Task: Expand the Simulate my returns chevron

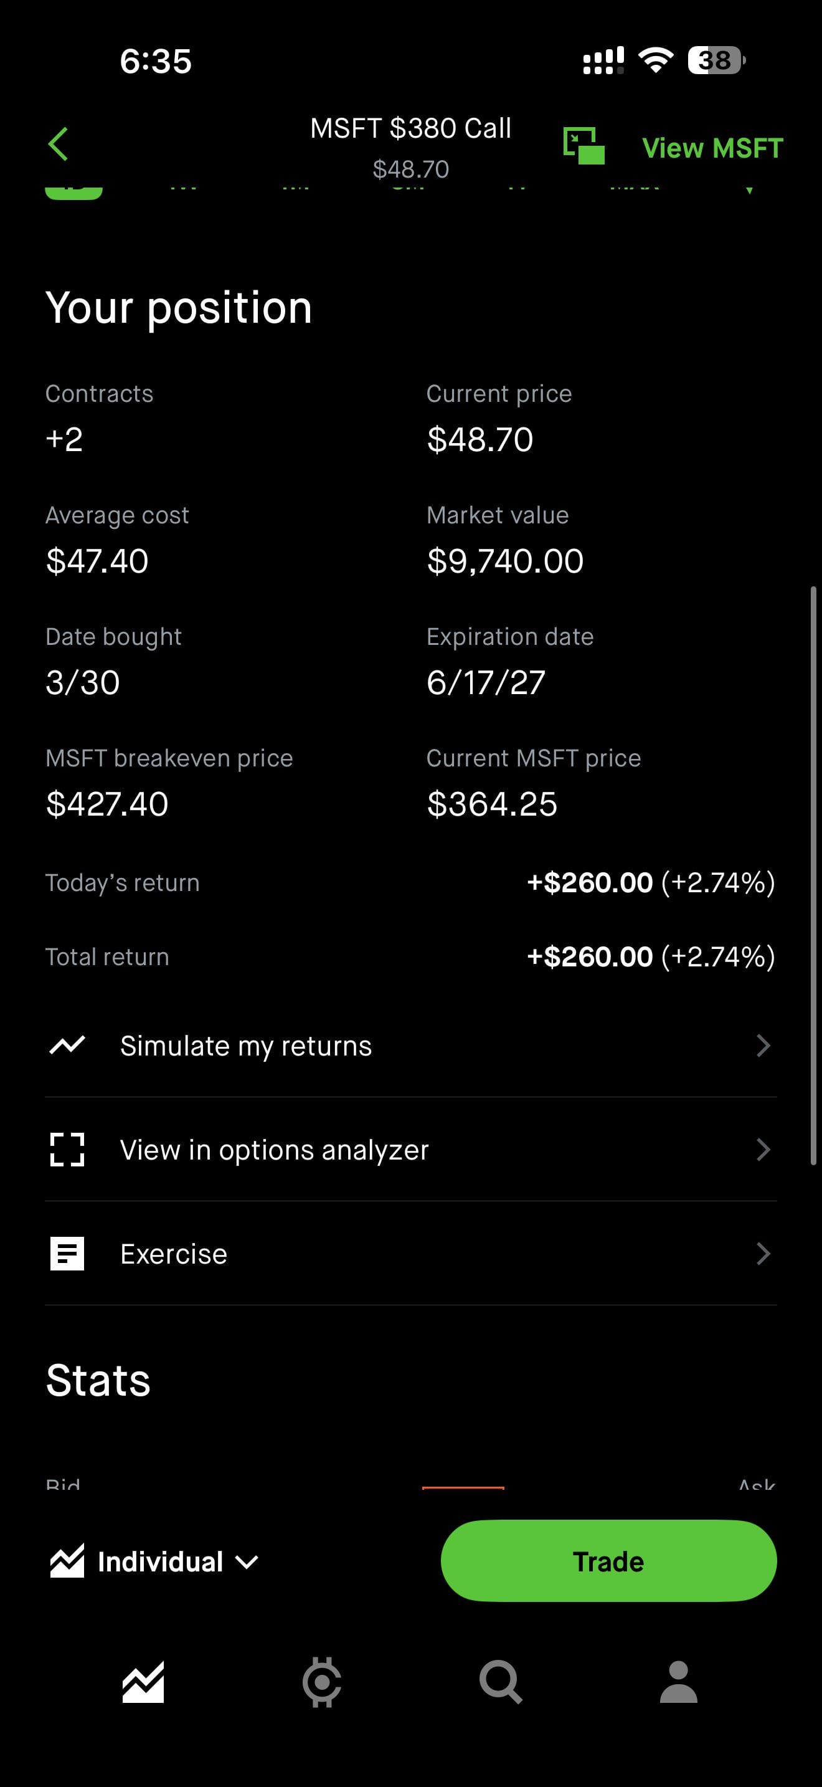Action: (x=763, y=1045)
